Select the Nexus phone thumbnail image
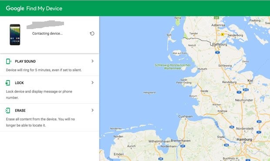 point(15,35)
